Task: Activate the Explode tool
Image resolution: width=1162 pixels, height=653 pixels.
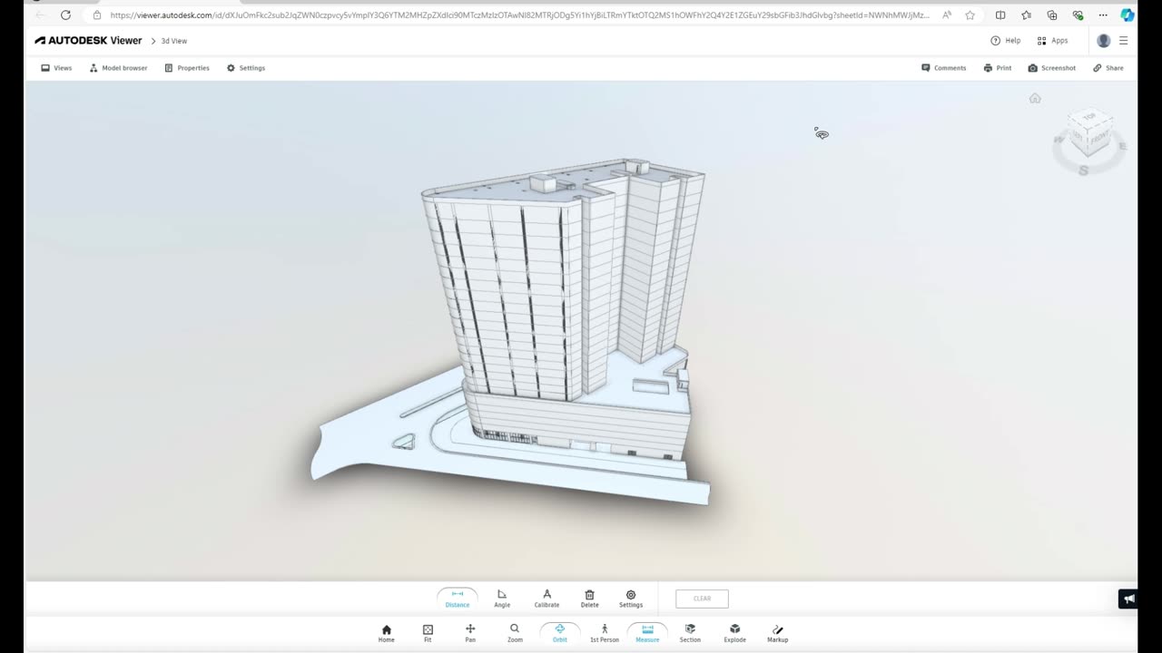Action: click(734, 633)
